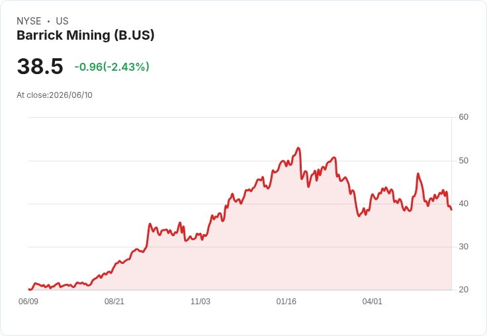Click the 06/09 date axis label
Screen dimensions: 487x336
pos(28,302)
